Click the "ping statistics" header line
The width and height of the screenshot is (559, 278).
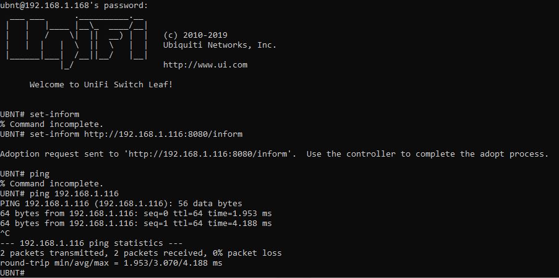(82, 243)
